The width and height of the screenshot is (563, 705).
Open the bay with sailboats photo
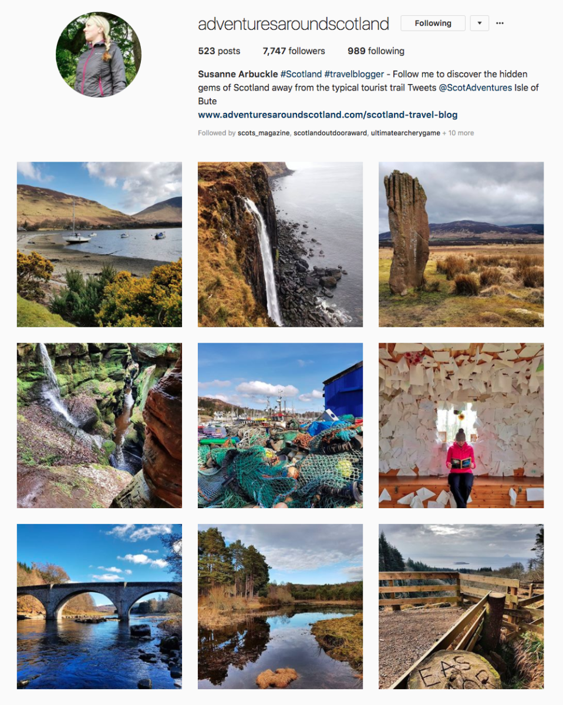(99, 244)
